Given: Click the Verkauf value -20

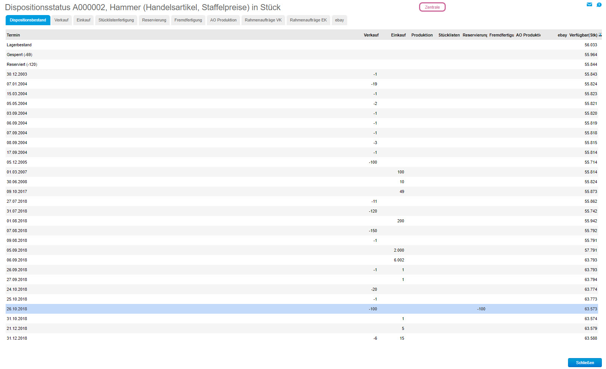Looking at the screenshot, I should (x=374, y=289).
